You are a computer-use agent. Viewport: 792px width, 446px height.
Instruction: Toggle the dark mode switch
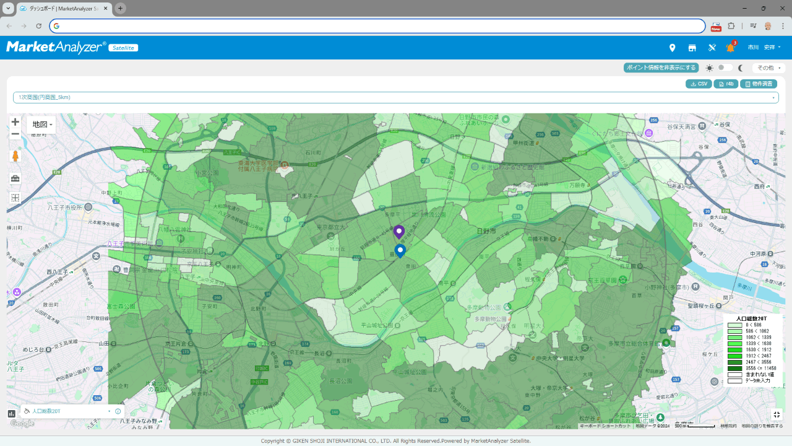tap(725, 68)
